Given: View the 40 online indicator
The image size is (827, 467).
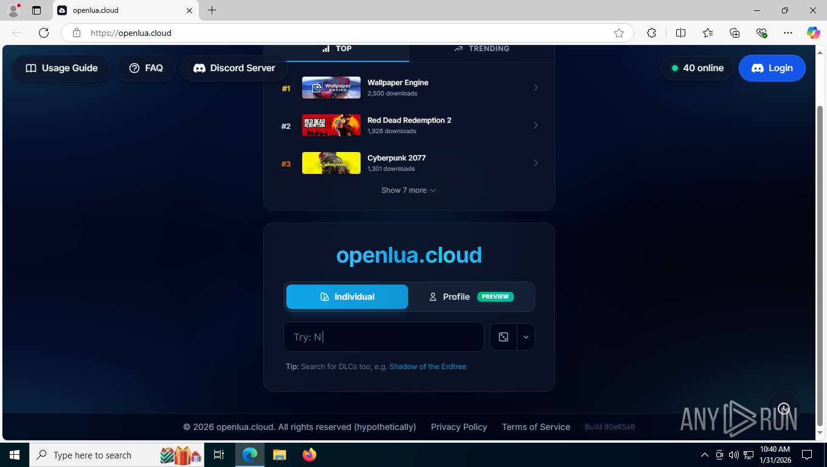Looking at the screenshot, I should 697,68.
